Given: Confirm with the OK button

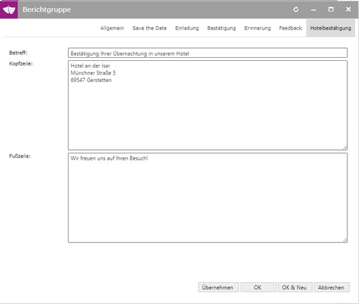Looking at the screenshot, I should coord(258,287).
